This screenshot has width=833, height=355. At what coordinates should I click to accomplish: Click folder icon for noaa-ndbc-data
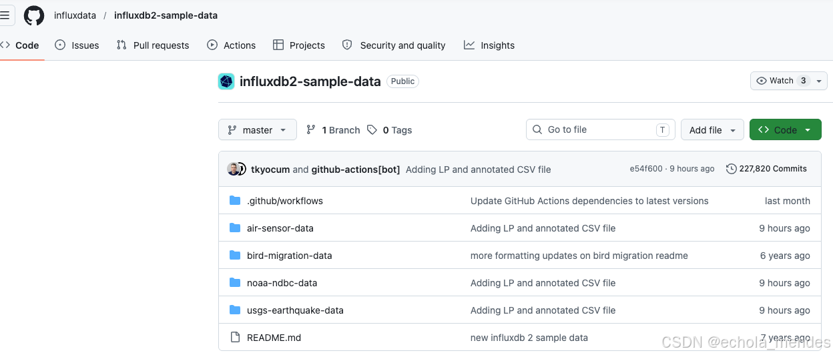pyautogui.click(x=235, y=283)
